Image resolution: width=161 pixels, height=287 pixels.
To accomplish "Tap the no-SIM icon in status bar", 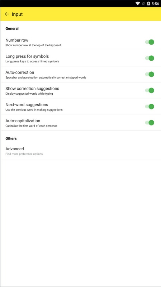I will [x=143, y=4].
